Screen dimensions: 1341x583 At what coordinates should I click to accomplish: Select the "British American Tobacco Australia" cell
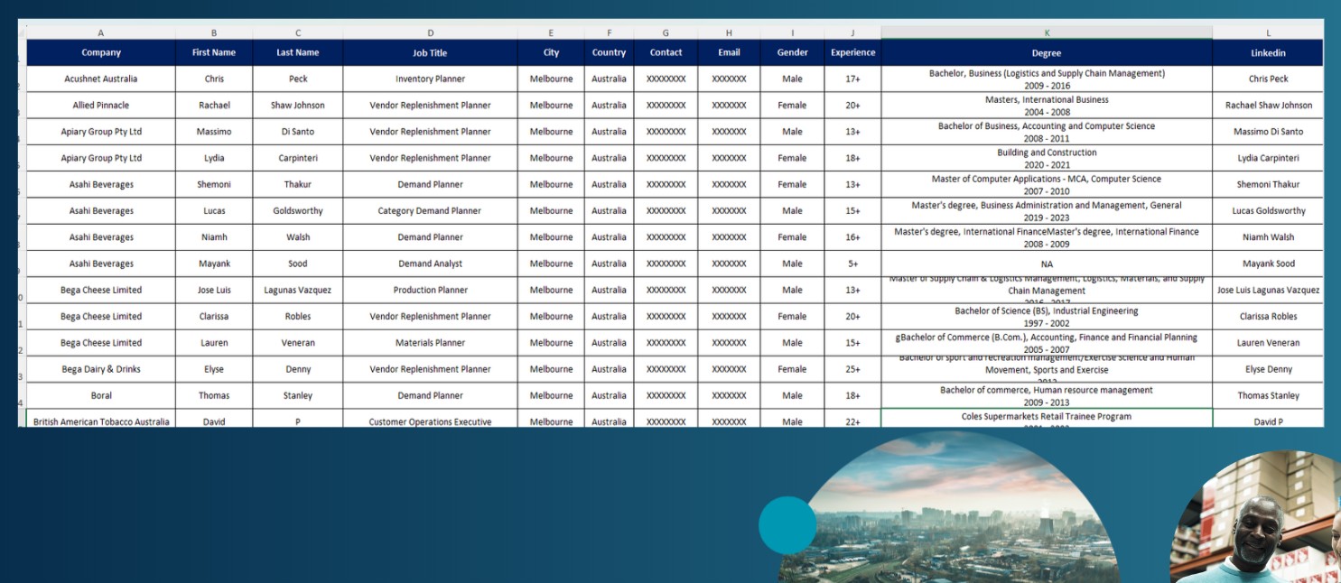coord(100,419)
